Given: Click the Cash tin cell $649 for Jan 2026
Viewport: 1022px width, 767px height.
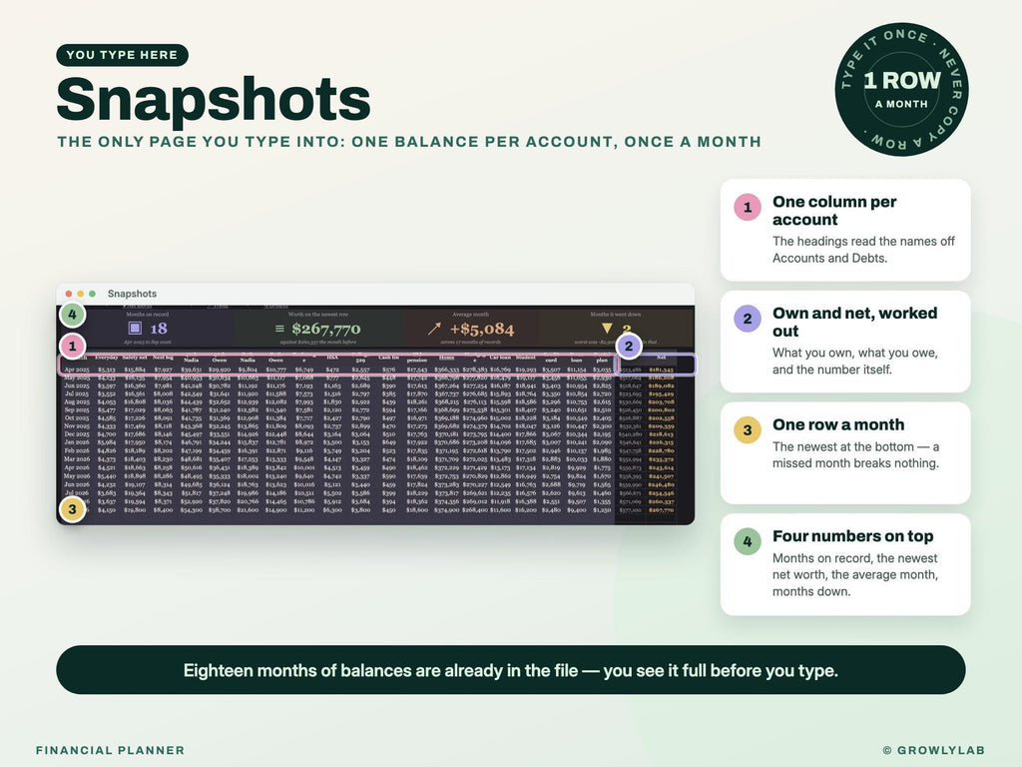Looking at the screenshot, I should click(x=388, y=442).
